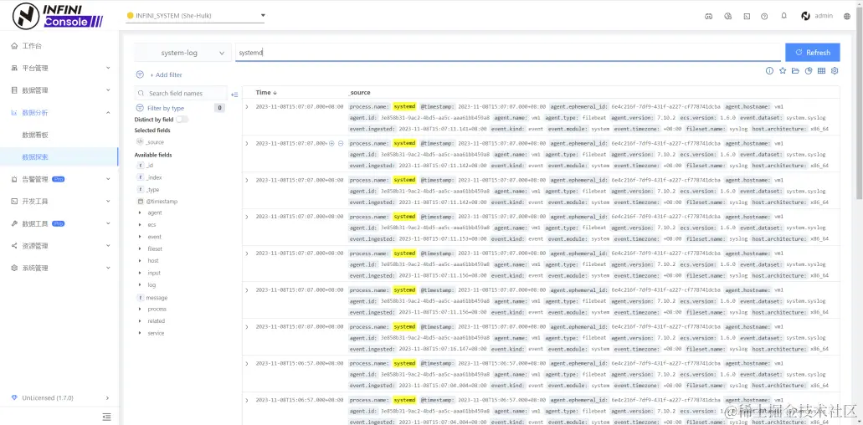
Task: Click the earth icon in the top bar
Action: [x=727, y=16]
